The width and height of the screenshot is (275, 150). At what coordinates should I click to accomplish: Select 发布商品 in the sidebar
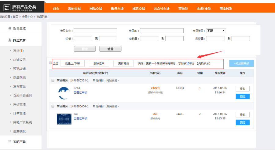pyautogui.click(x=19, y=86)
